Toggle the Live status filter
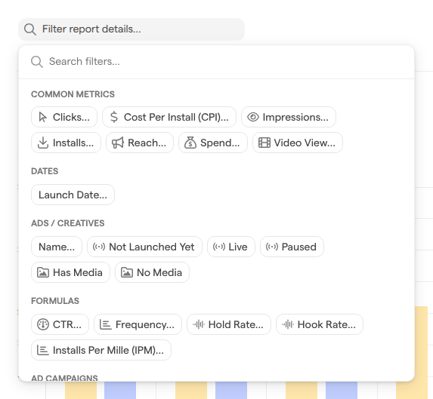The image size is (433, 399). pos(231,247)
